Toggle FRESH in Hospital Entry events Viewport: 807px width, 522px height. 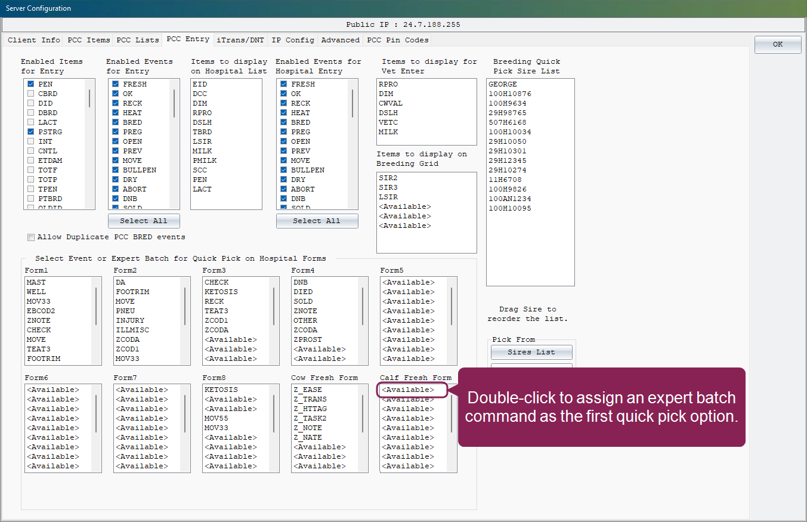(x=284, y=84)
